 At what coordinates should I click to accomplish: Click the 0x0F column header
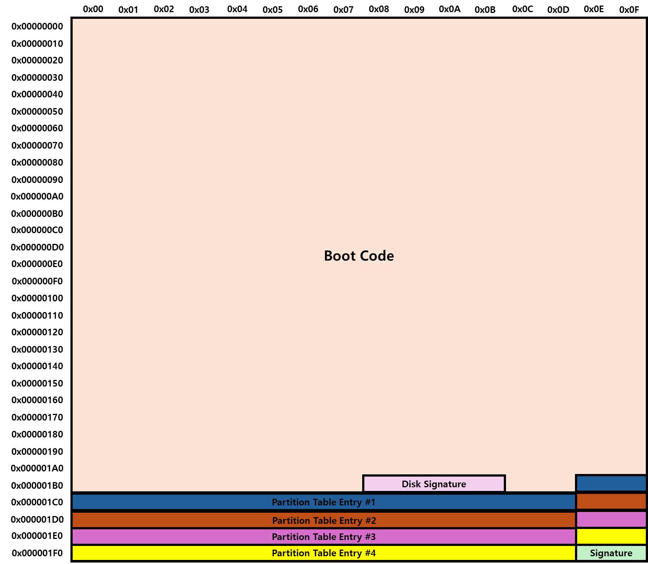[629, 10]
